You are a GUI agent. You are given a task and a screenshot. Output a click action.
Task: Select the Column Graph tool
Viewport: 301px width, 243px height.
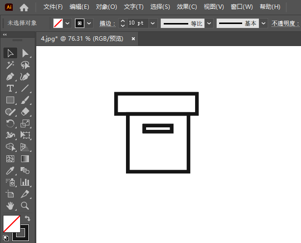tap(25, 182)
